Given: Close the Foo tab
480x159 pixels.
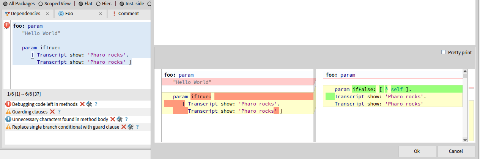Looking at the screenshot, I should pyautogui.click(x=101, y=14).
